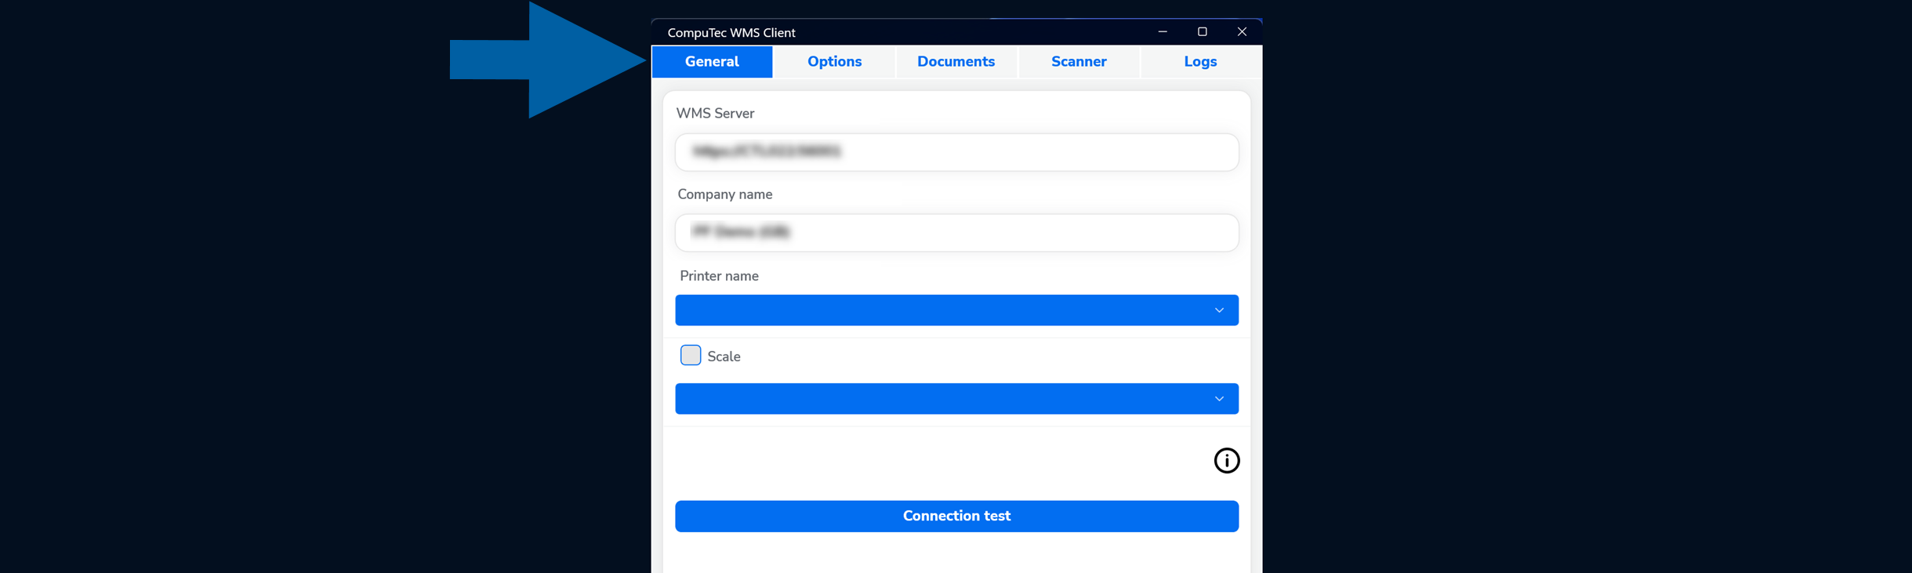This screenshot has width=1912, height=573.
Task: Click the 'Company name' label text
Action: 725,194
